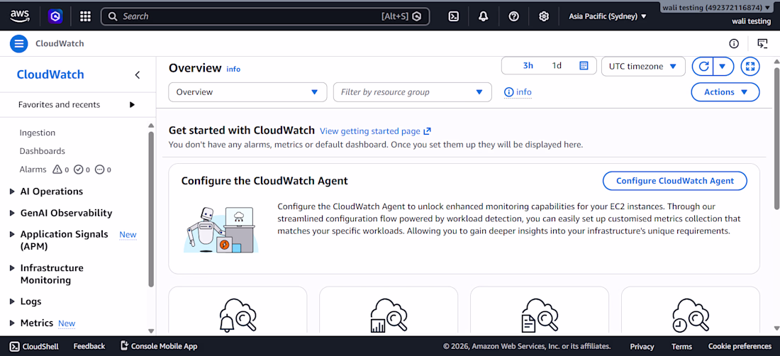Open Cookie preferences in the footer
The height and width of the screenshot is (356, 780).
pyautogui.click(x=740, y=347)
